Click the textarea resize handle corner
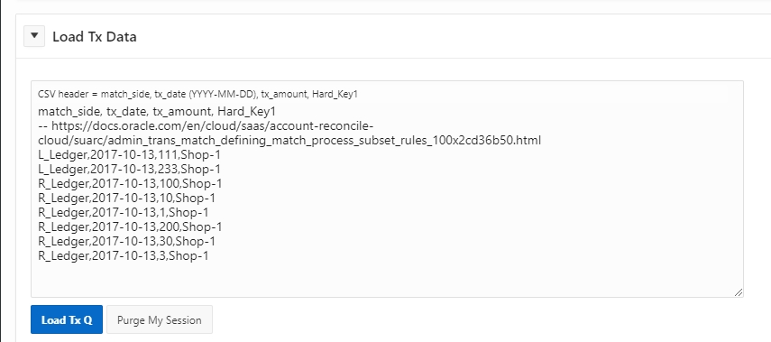 (738, 291)
